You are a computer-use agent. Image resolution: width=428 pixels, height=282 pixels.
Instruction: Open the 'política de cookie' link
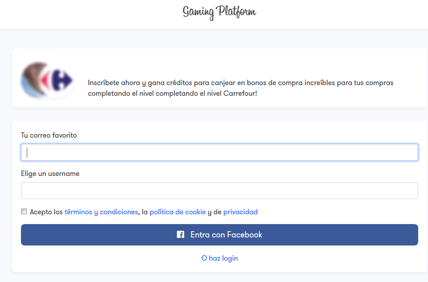click(178, 212)
